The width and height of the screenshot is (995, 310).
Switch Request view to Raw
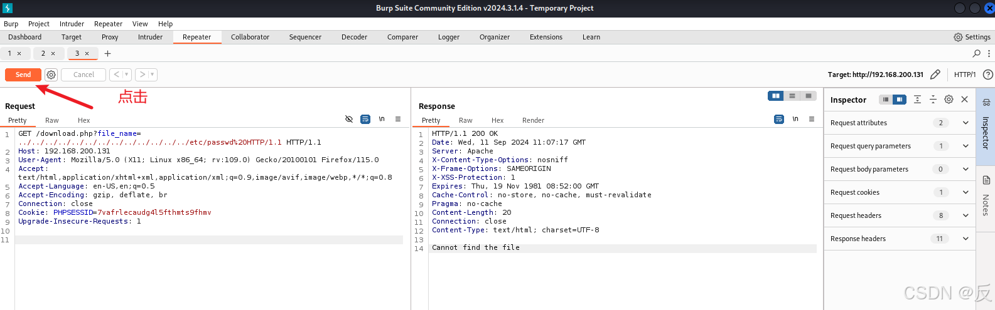pyautogui.click(x=51, y=120)
